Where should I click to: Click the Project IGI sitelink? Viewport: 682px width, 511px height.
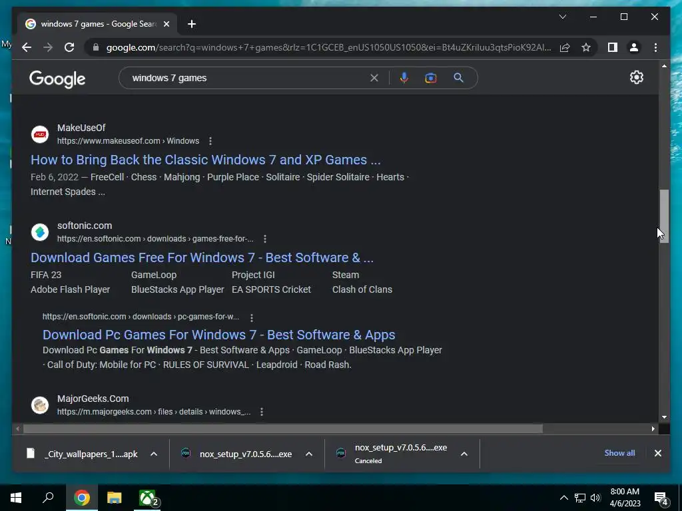pyautogui.click(x=253, y=275)
